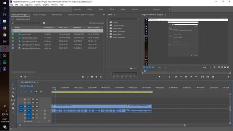Toggle lock on the V1 track
This screenshot has height=131, width=233.
coord(25,106)
